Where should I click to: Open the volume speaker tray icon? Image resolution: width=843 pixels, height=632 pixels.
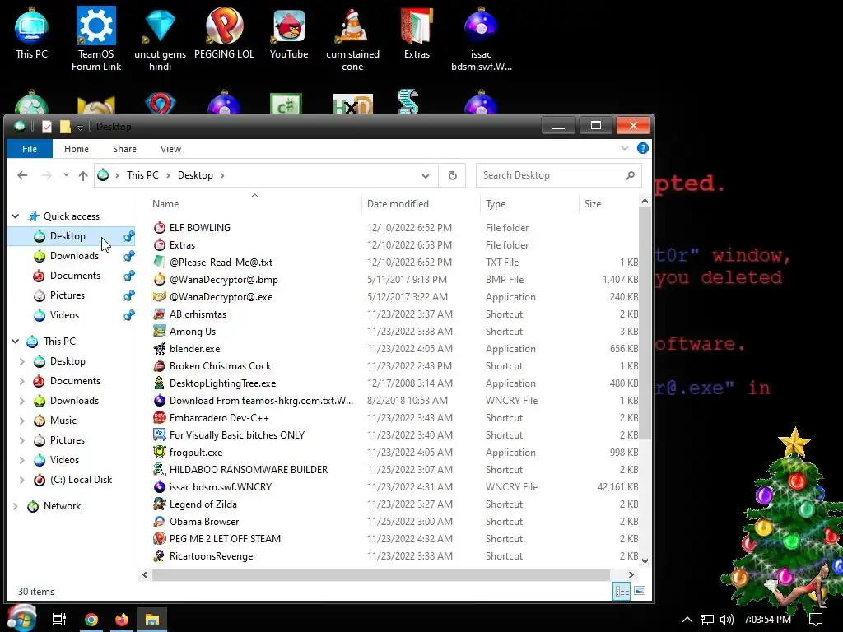coord(727,620)
